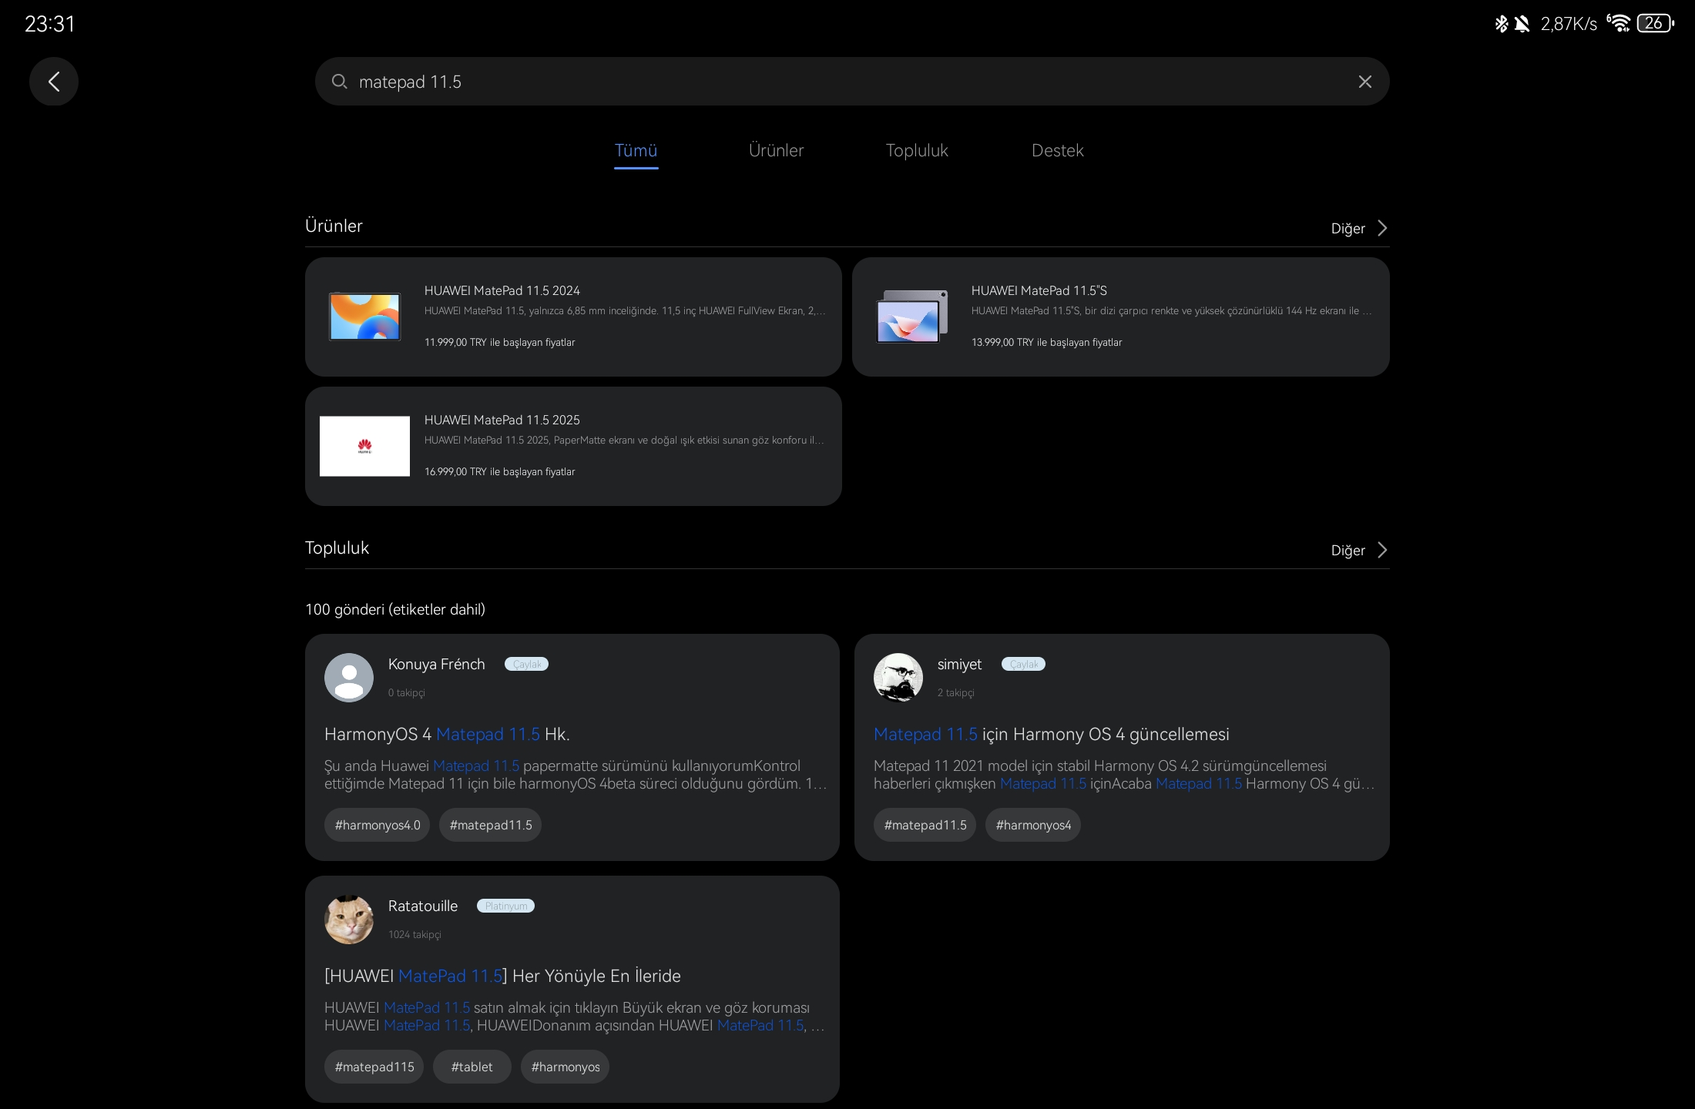Open HUAWEI MatePad 11.5 2024 product thumbnail

pyautogui.click(x=364, y=317)
